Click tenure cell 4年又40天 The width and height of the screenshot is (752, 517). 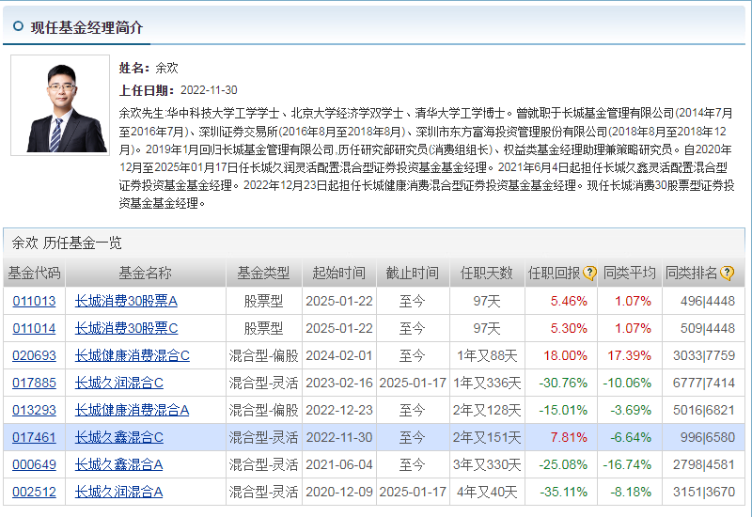click(x=487, y=492)
